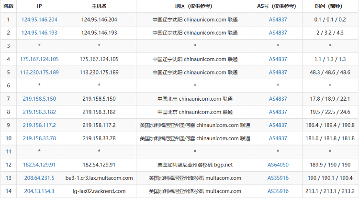Click time cell 213.1 / 213.1 / 213.2
Viewport: 359px width, 198px height.
tap(330, 191)
